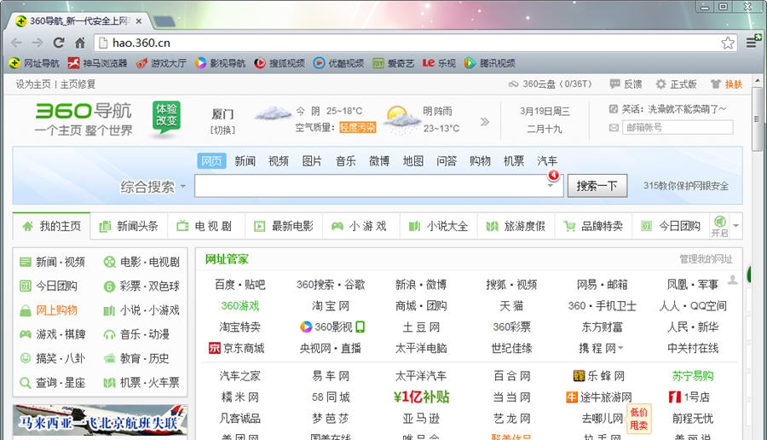Click 设为主页 link
This screenshot has height=440, width=767.
[x=32, y=84]
